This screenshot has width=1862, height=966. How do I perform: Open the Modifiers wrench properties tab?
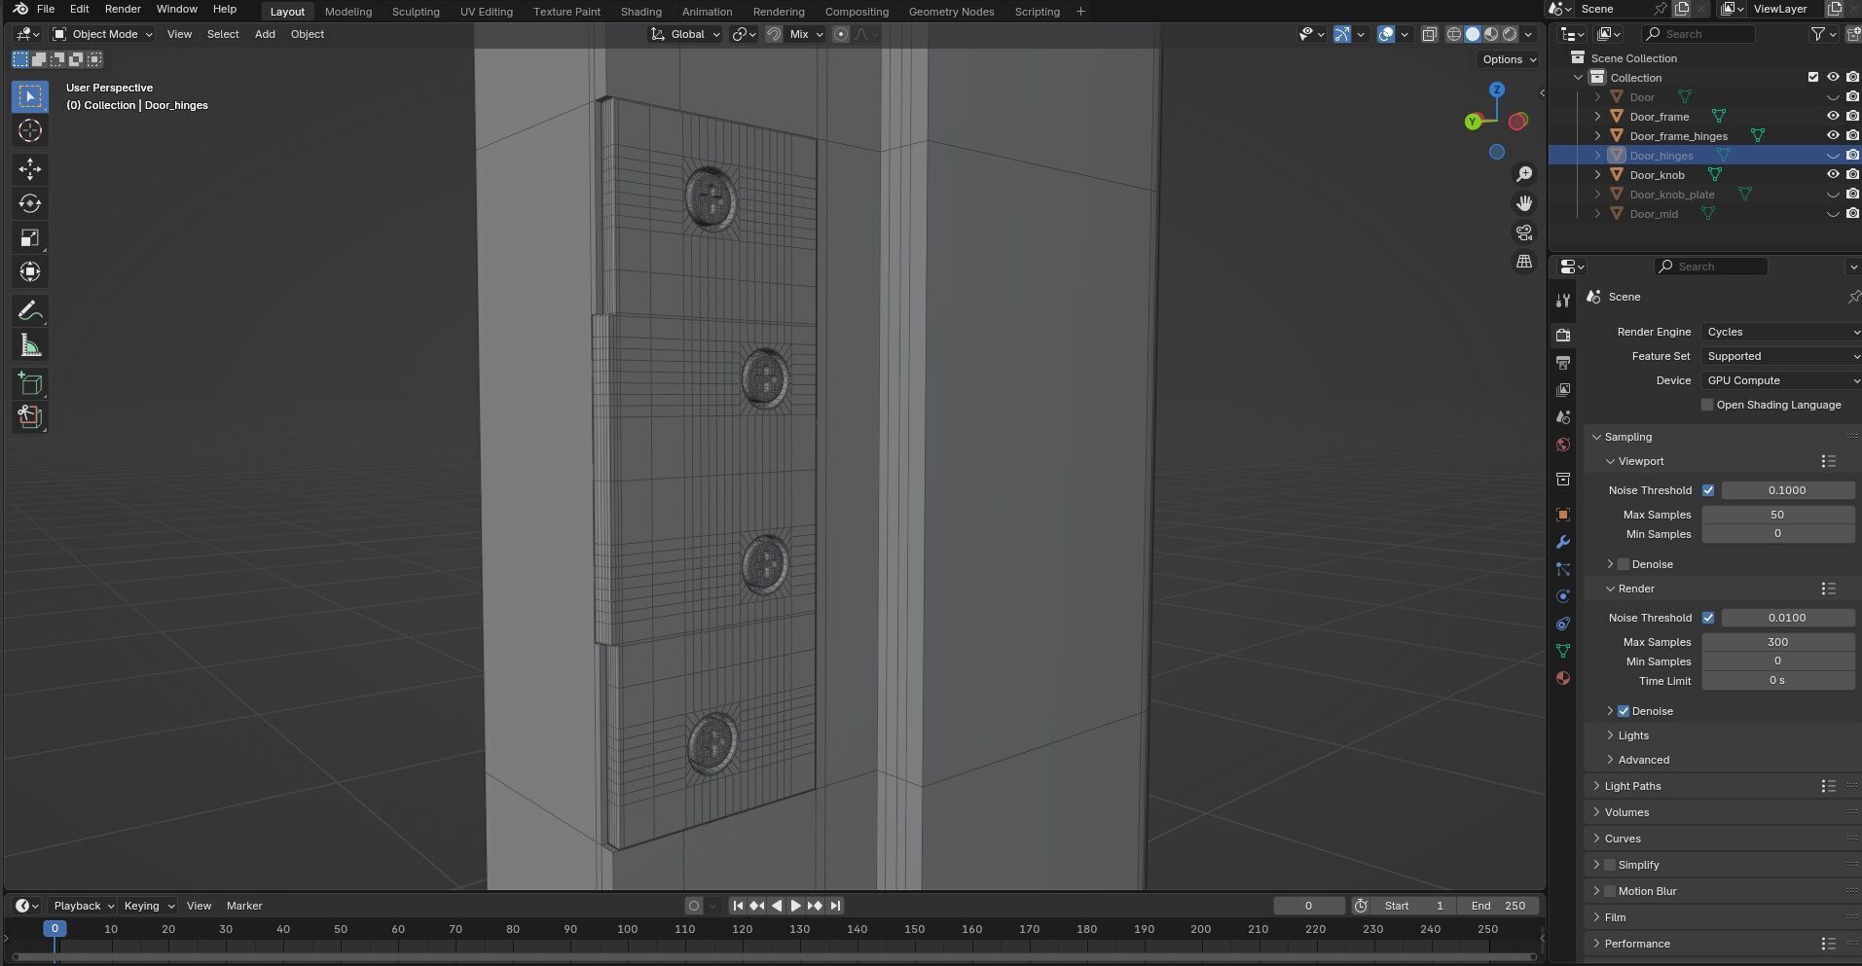tap(1563, 542)
